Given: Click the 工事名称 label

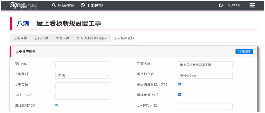Looking at the screenshot, I should point(144,64).
